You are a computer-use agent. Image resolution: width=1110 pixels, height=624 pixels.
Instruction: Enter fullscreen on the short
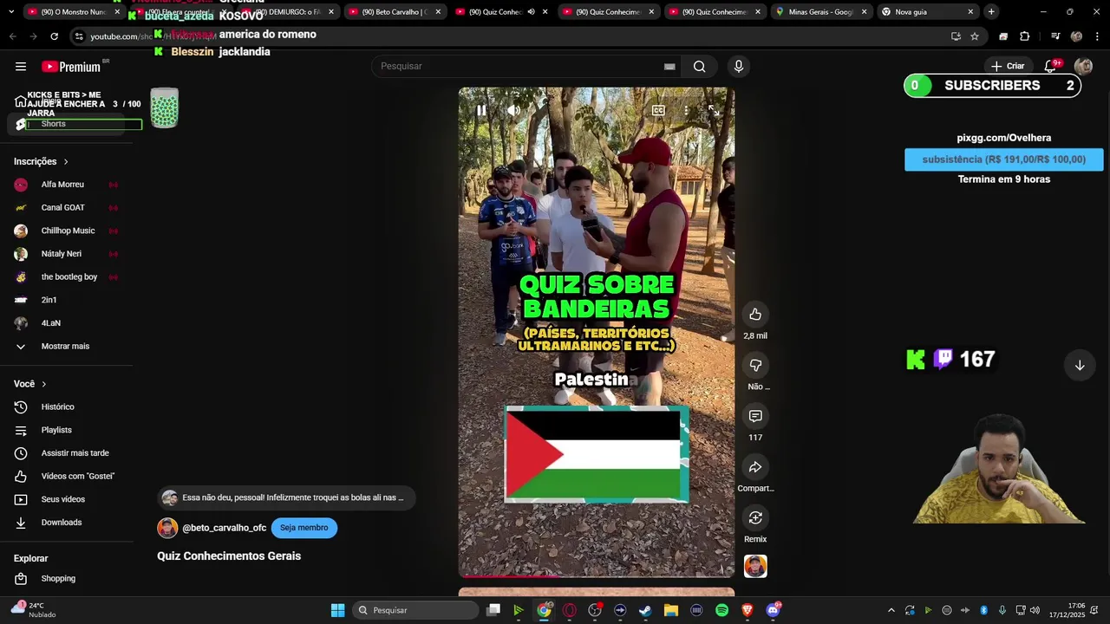coord(714,110)
